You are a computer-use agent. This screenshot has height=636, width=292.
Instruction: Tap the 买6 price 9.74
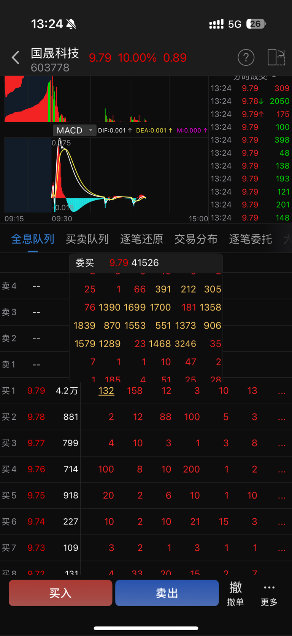(x=36, y=521)
